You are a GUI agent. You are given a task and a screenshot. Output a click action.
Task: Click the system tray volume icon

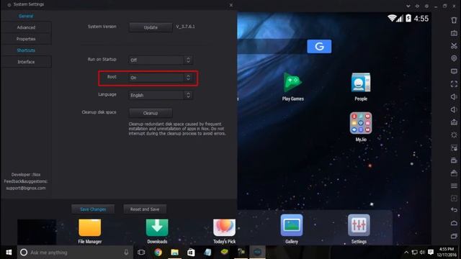pyautogui.click(x=422, y=253)
